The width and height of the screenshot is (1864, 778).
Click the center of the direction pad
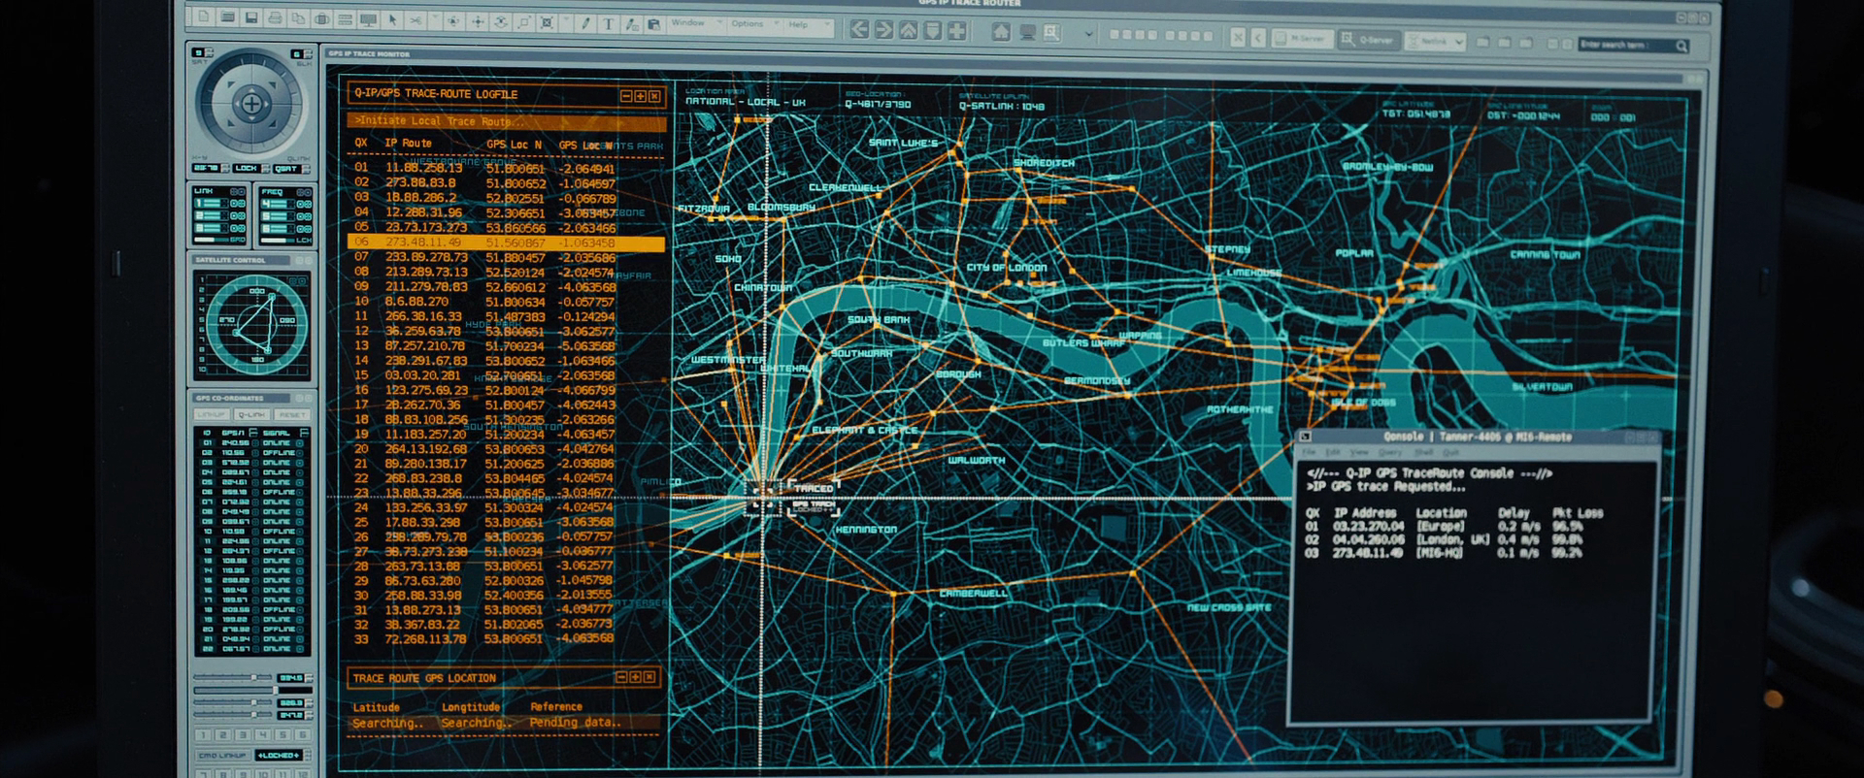click(x=252, y=103)
